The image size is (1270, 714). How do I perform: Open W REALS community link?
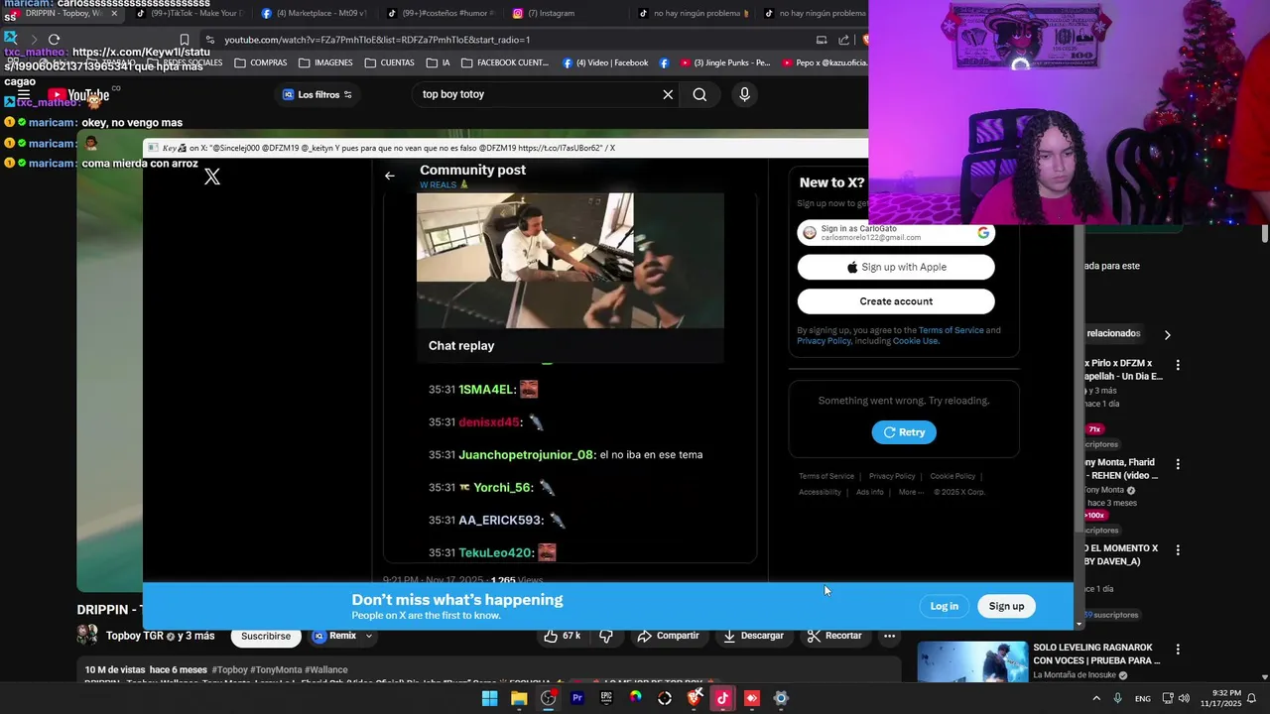pyautogui.click(x=444, y=185)
